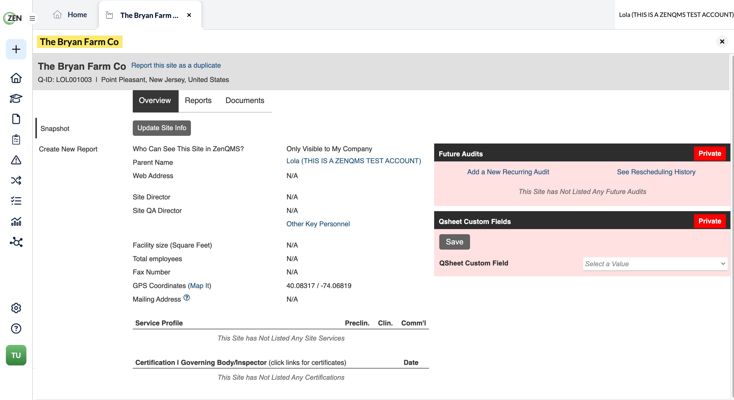Click the Date column header
This screenshot has height=400, width=734.
(x=411, y=363)
